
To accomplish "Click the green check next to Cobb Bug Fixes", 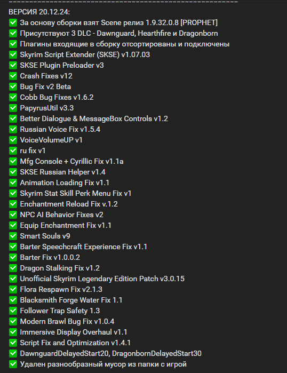I will click(13, 97).
